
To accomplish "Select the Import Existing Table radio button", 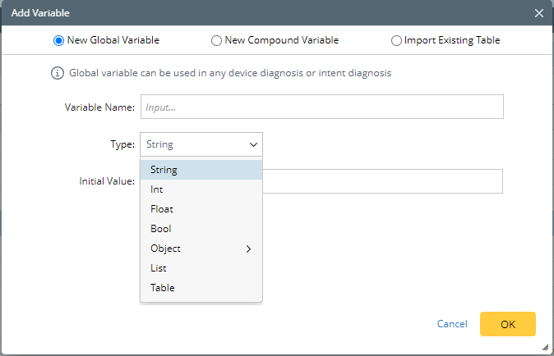I will pyautogui.click(x=397, y=40).
